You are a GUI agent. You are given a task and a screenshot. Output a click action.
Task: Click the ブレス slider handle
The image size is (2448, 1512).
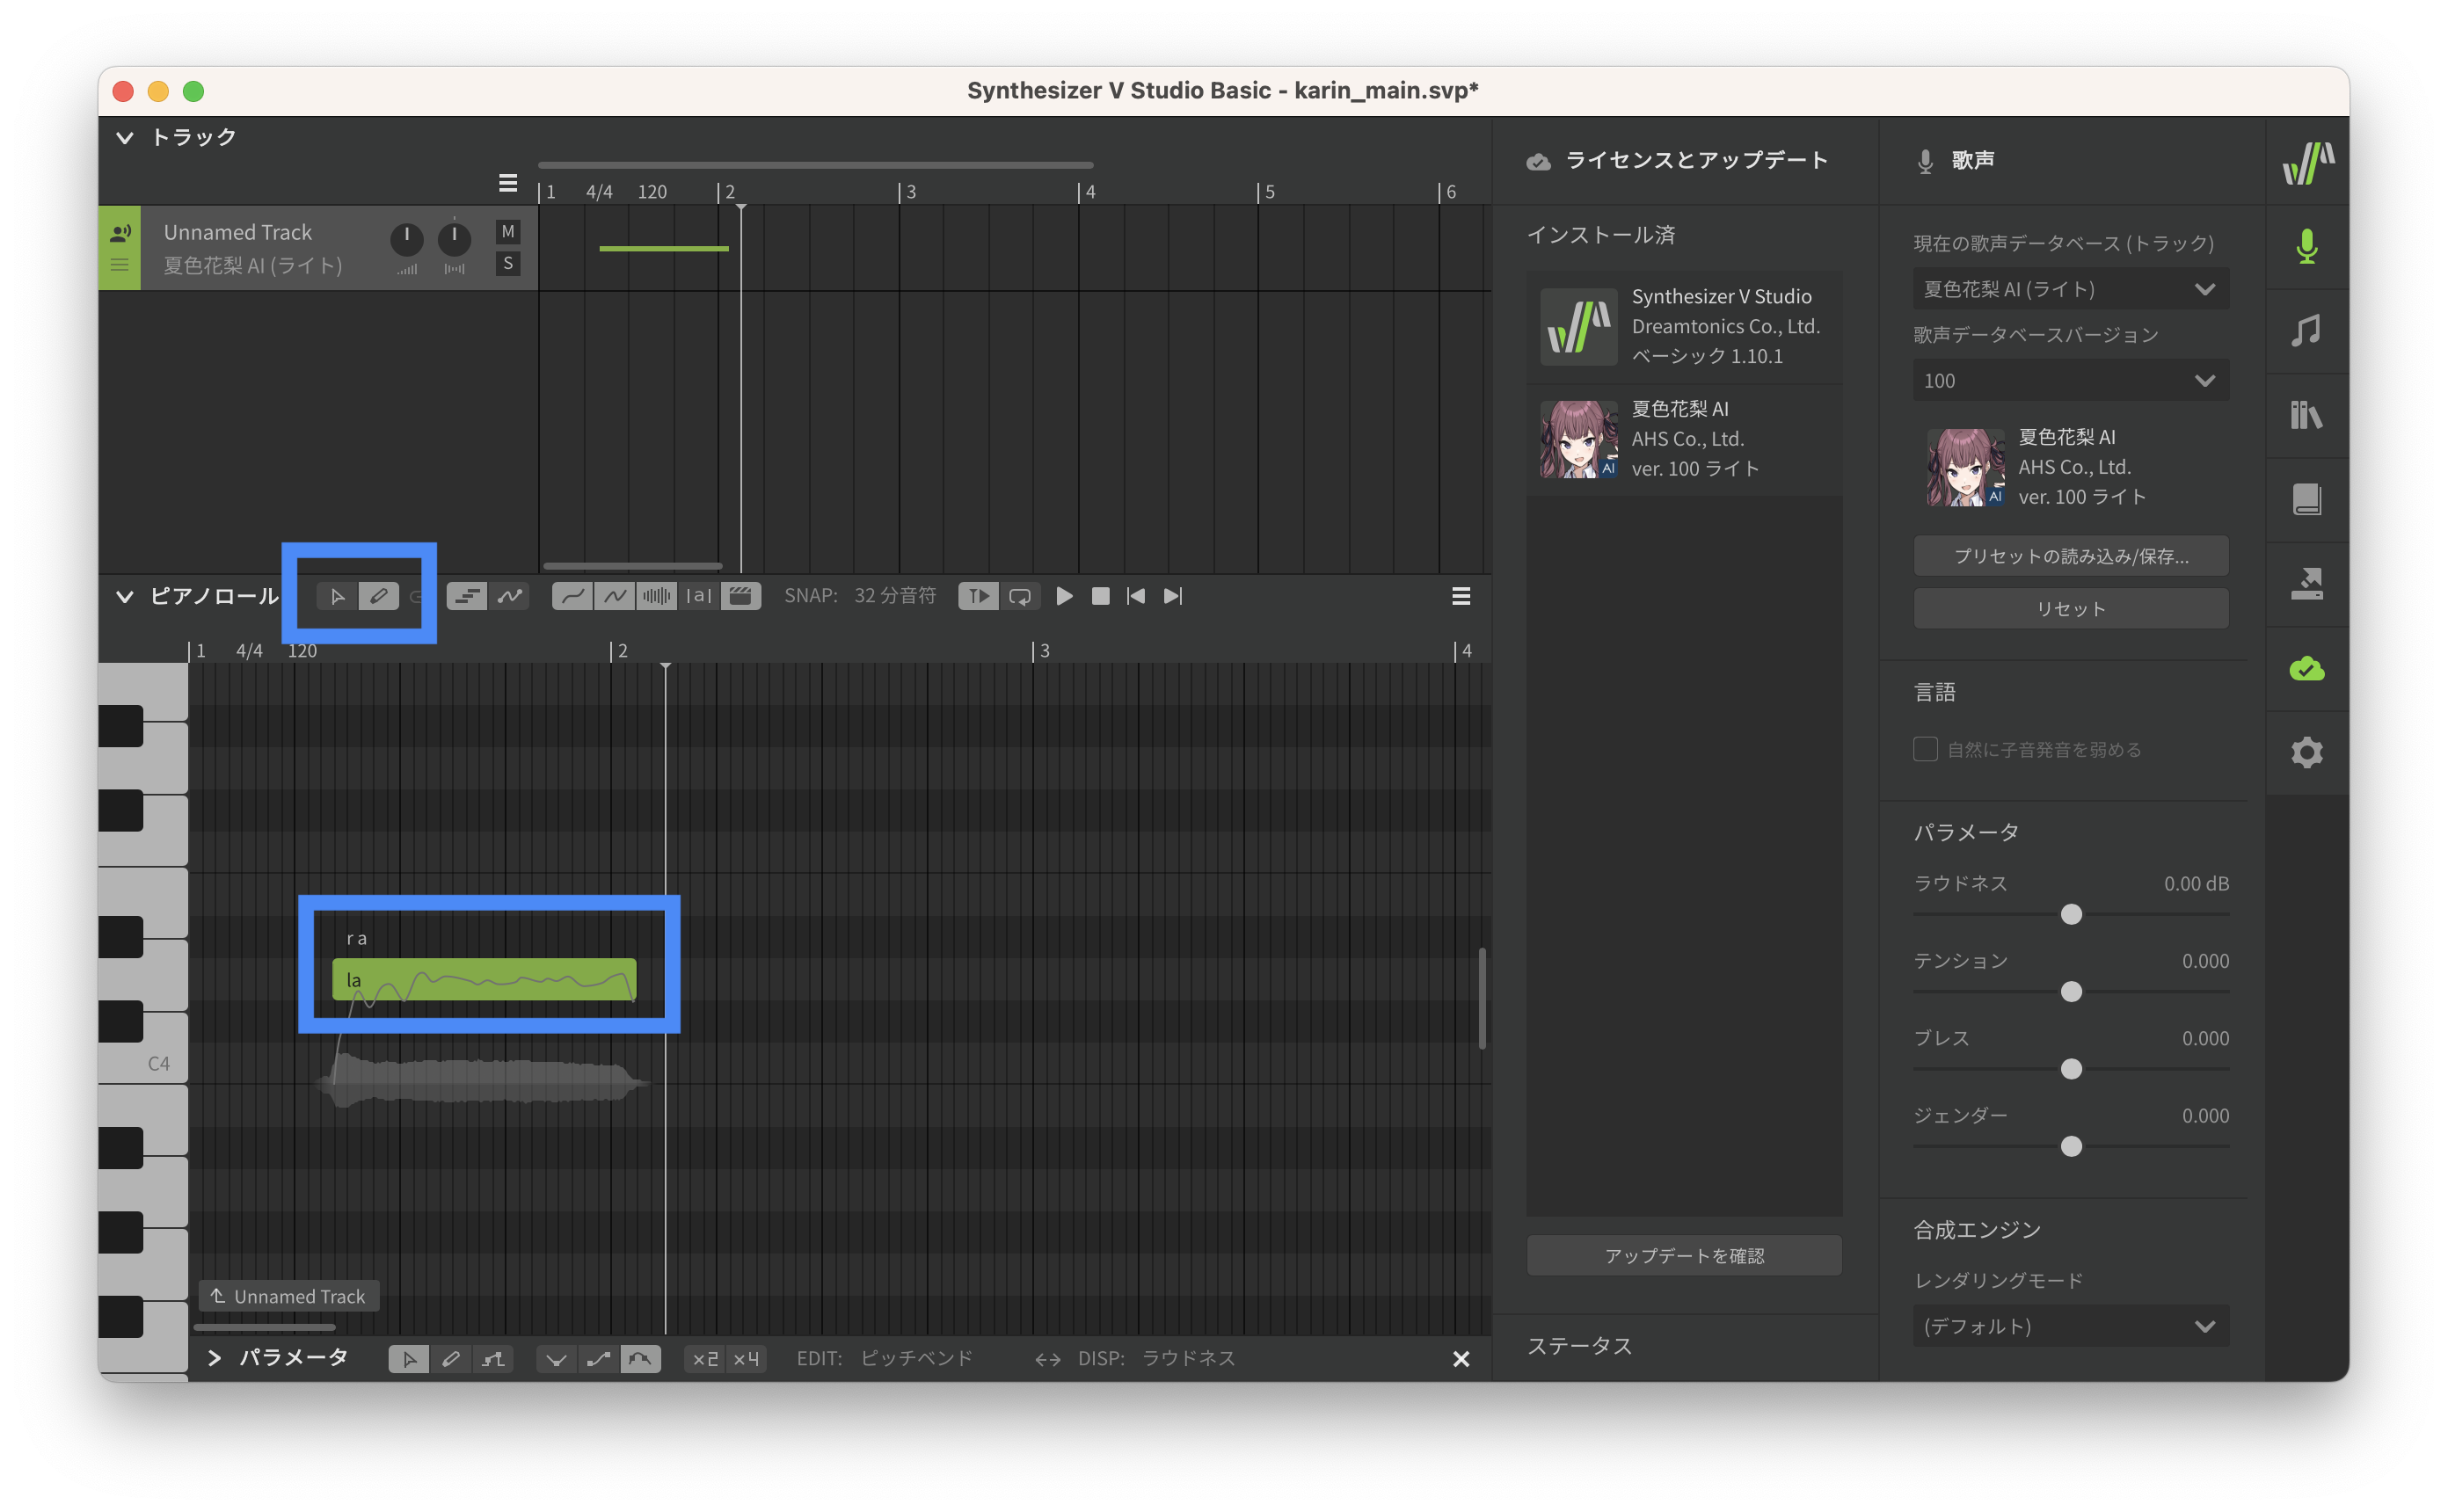[2071, 1069]
